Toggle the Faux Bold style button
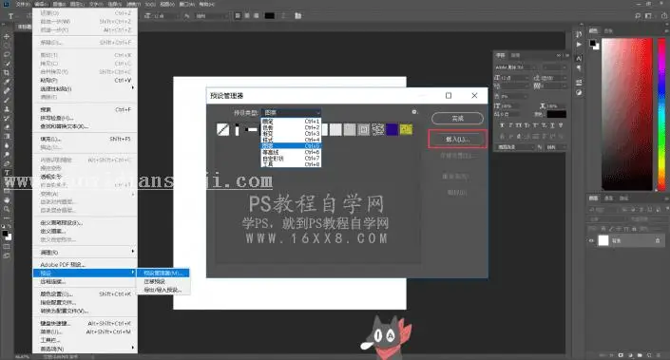 502,125
